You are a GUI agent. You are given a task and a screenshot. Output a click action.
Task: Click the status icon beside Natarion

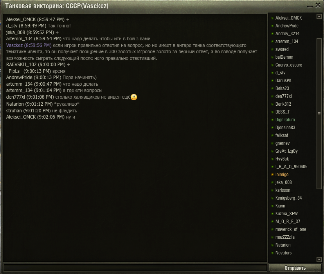click(272, 245)
